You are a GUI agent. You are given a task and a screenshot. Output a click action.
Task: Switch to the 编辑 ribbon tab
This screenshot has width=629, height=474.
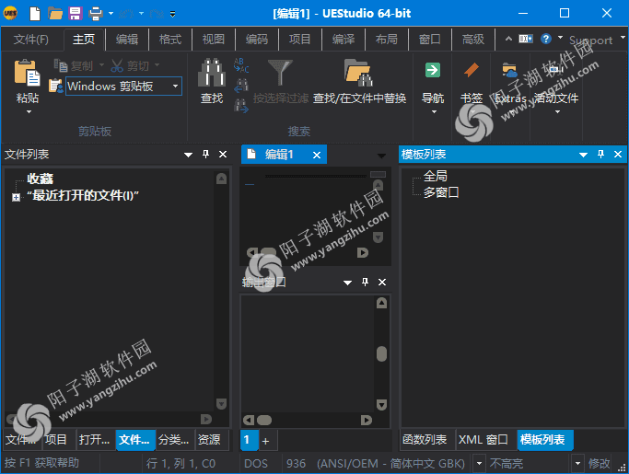point(127,40)
